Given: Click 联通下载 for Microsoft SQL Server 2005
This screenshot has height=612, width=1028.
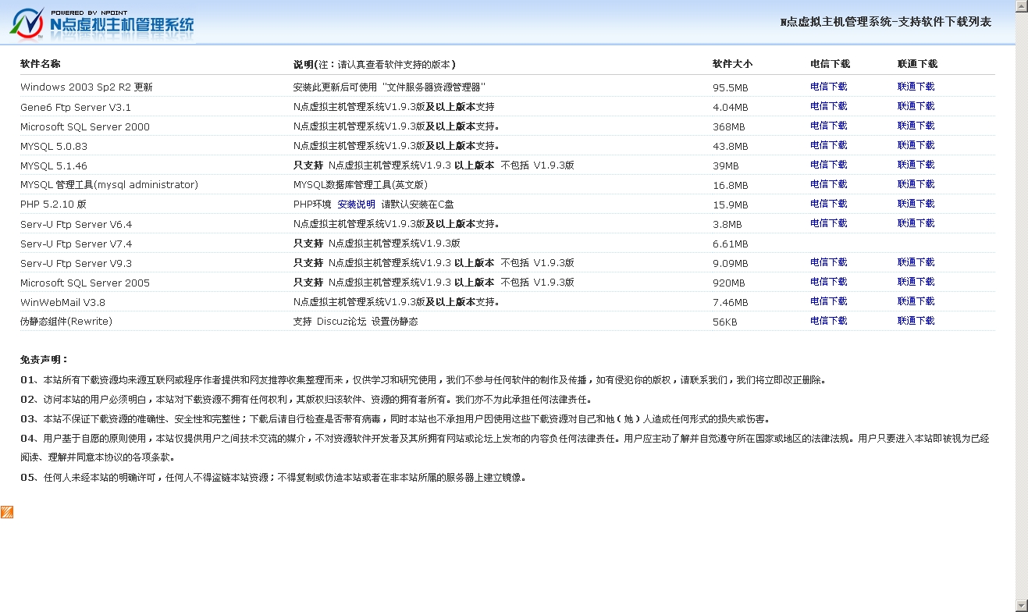Looking at the screenshot, I should (x=916, y=282).
